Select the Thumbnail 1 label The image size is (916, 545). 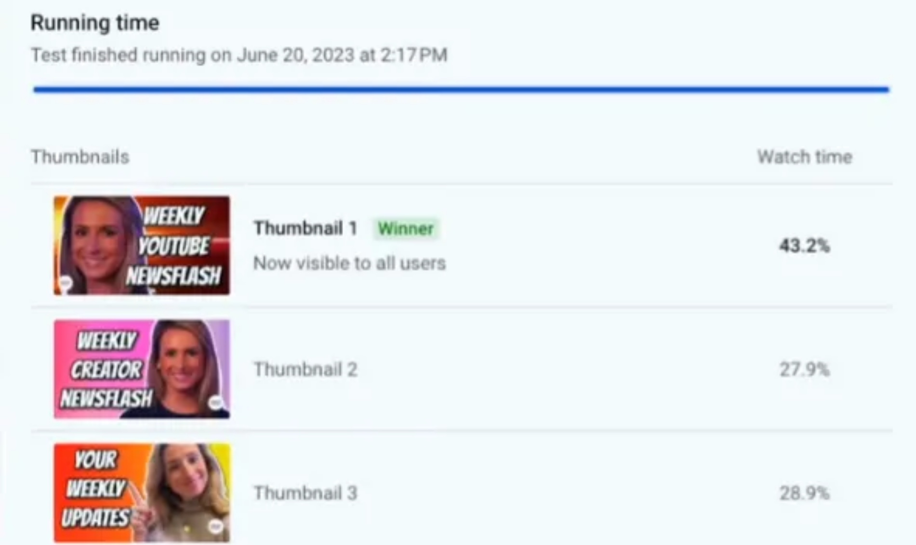pyautogui.click(x=305, y=228)
